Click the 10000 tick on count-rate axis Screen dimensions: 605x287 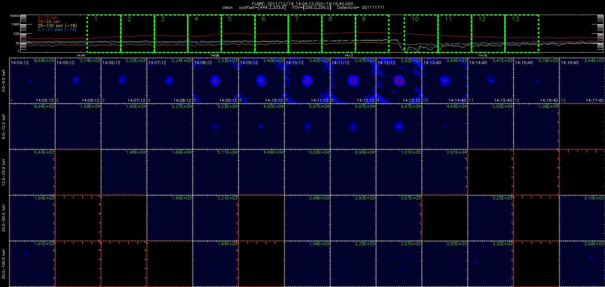(14, 16)
